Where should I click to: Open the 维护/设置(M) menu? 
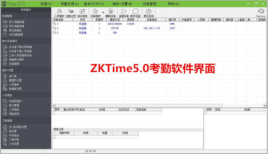coord(122,4)
